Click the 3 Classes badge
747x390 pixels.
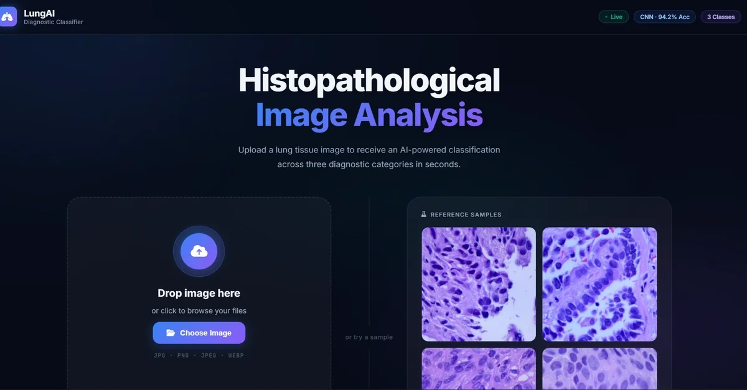(x=721, y=17)
